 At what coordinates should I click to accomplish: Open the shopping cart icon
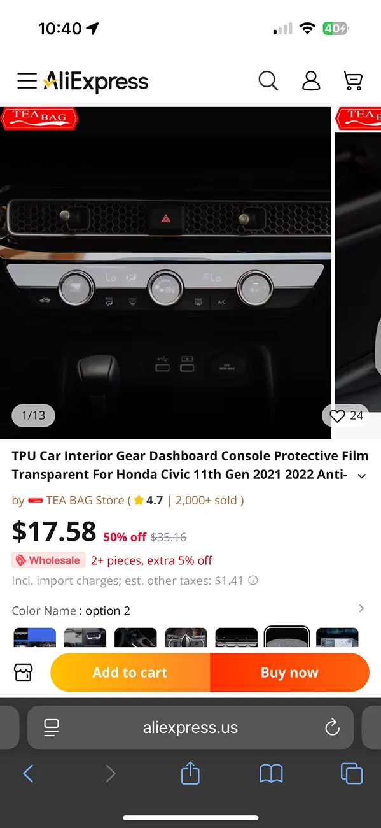click(x=353, y=81)
